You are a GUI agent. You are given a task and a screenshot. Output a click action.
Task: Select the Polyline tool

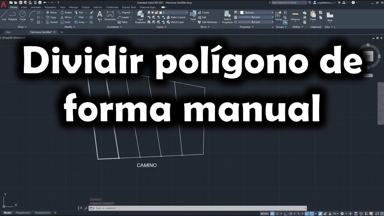(x=13, y=16)
